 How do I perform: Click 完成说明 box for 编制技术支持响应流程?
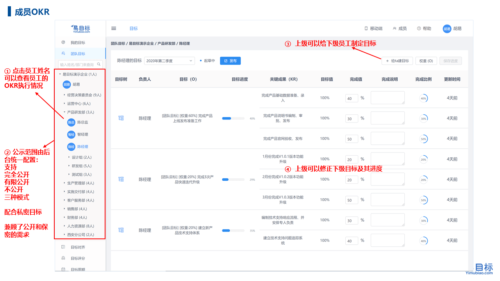coord(387,220)
